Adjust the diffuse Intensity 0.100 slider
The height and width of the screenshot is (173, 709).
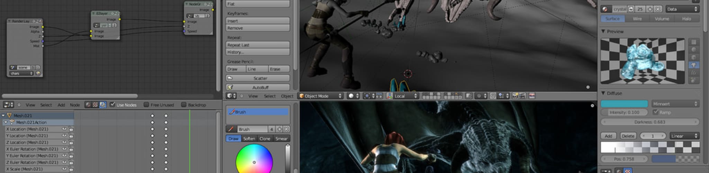point(625,112)
